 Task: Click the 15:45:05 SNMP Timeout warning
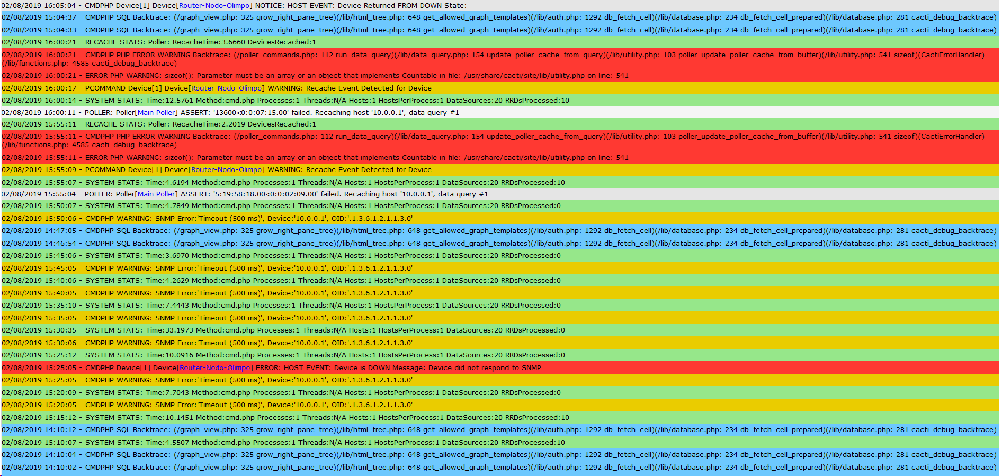(500, 268)
